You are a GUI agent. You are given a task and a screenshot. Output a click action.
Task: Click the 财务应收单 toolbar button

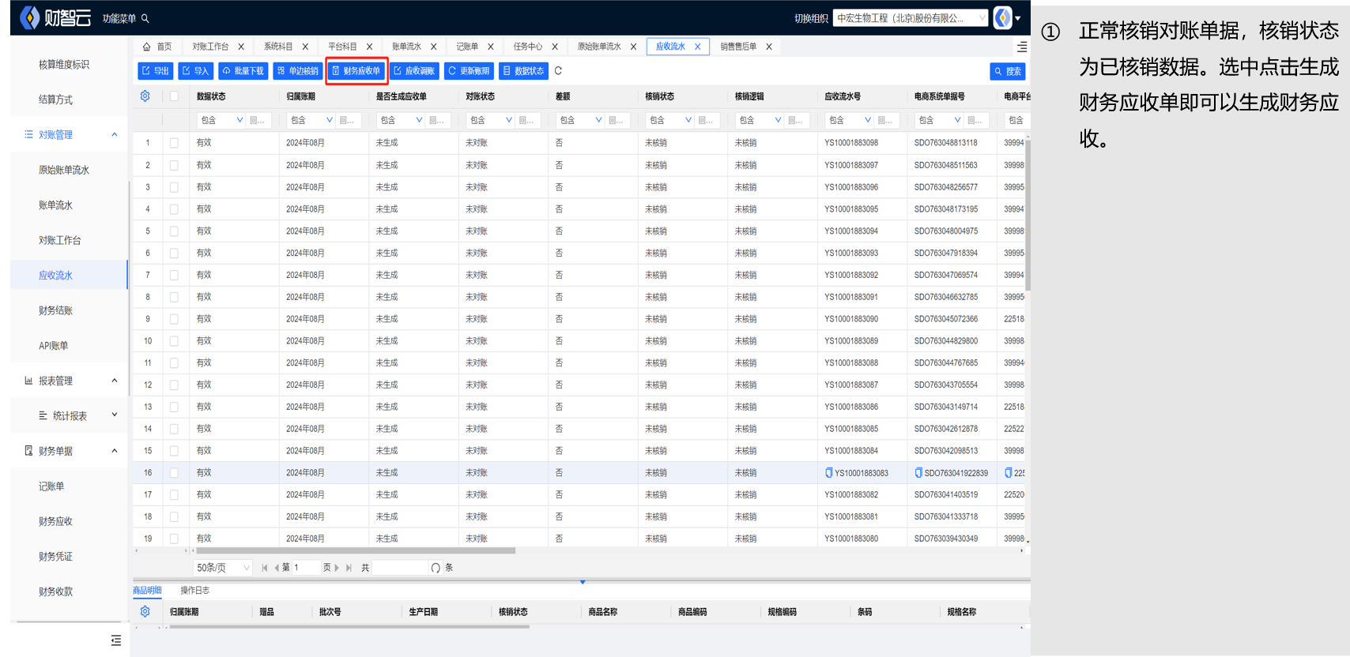tap(356, 71)
